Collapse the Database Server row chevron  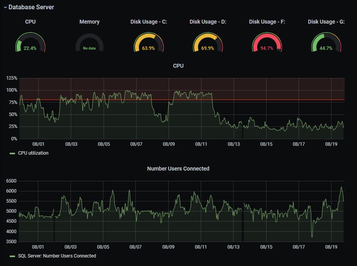[5, 7]
